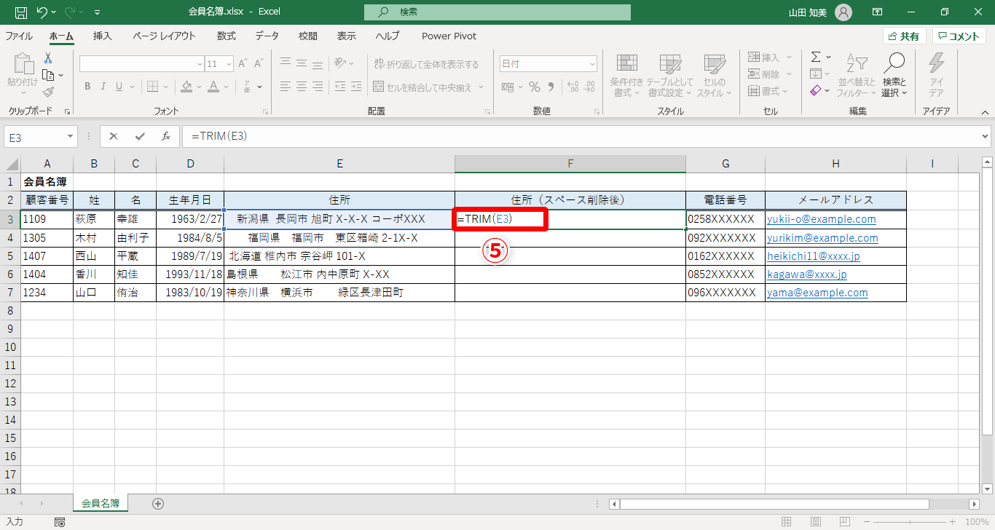995x530 pixels.
Task: Expand the Name Box dropdown arrow
Action: tap(71, 136)
